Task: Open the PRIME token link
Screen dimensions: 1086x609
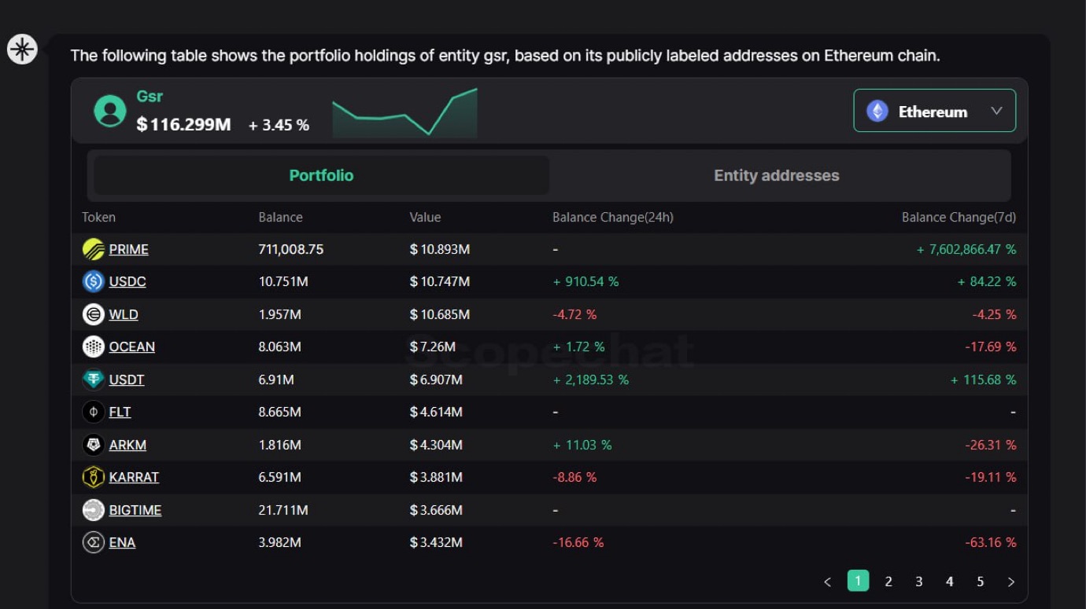Action: (x=129, y=249)
